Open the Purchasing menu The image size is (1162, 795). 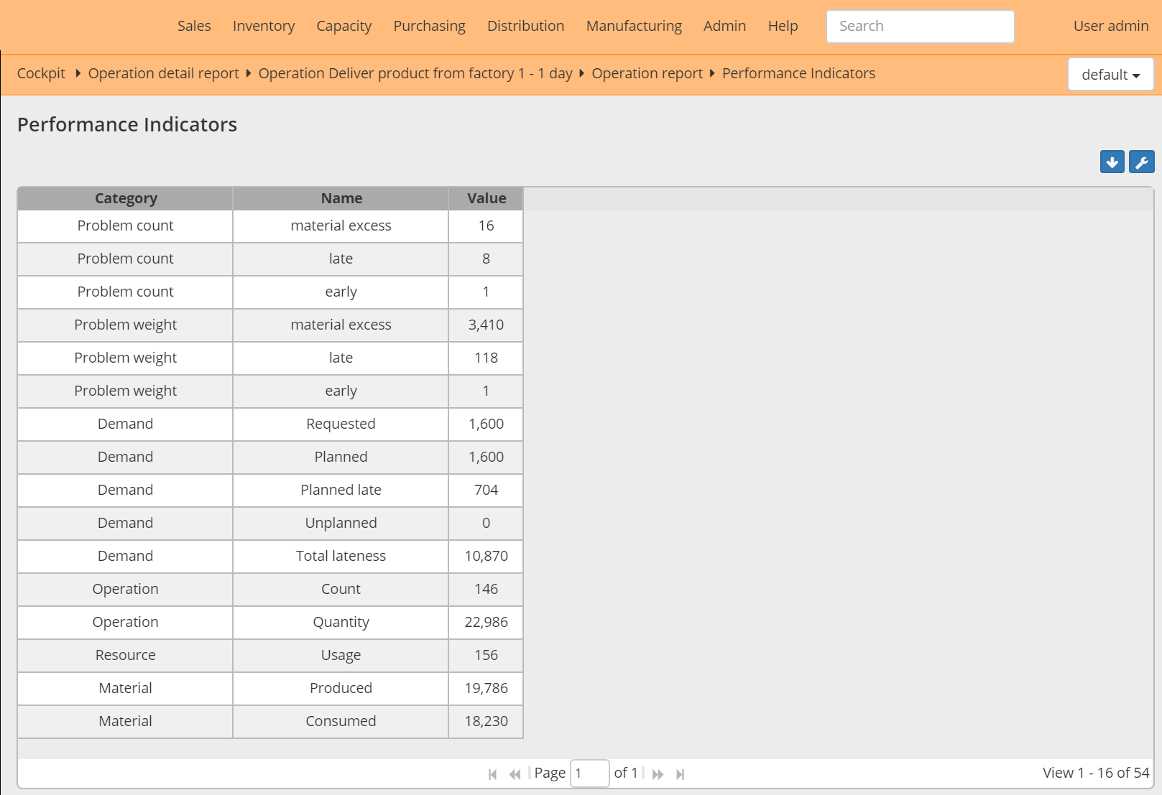click(x=428, y=26)
